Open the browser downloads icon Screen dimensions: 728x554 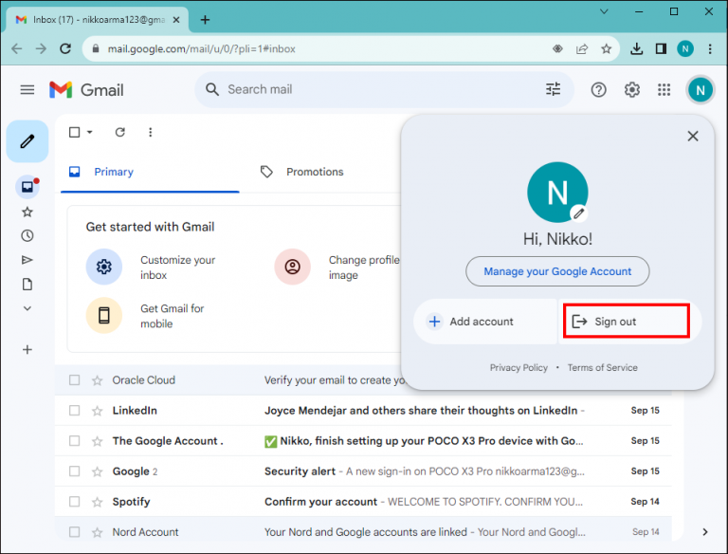(x=637, y=48)
